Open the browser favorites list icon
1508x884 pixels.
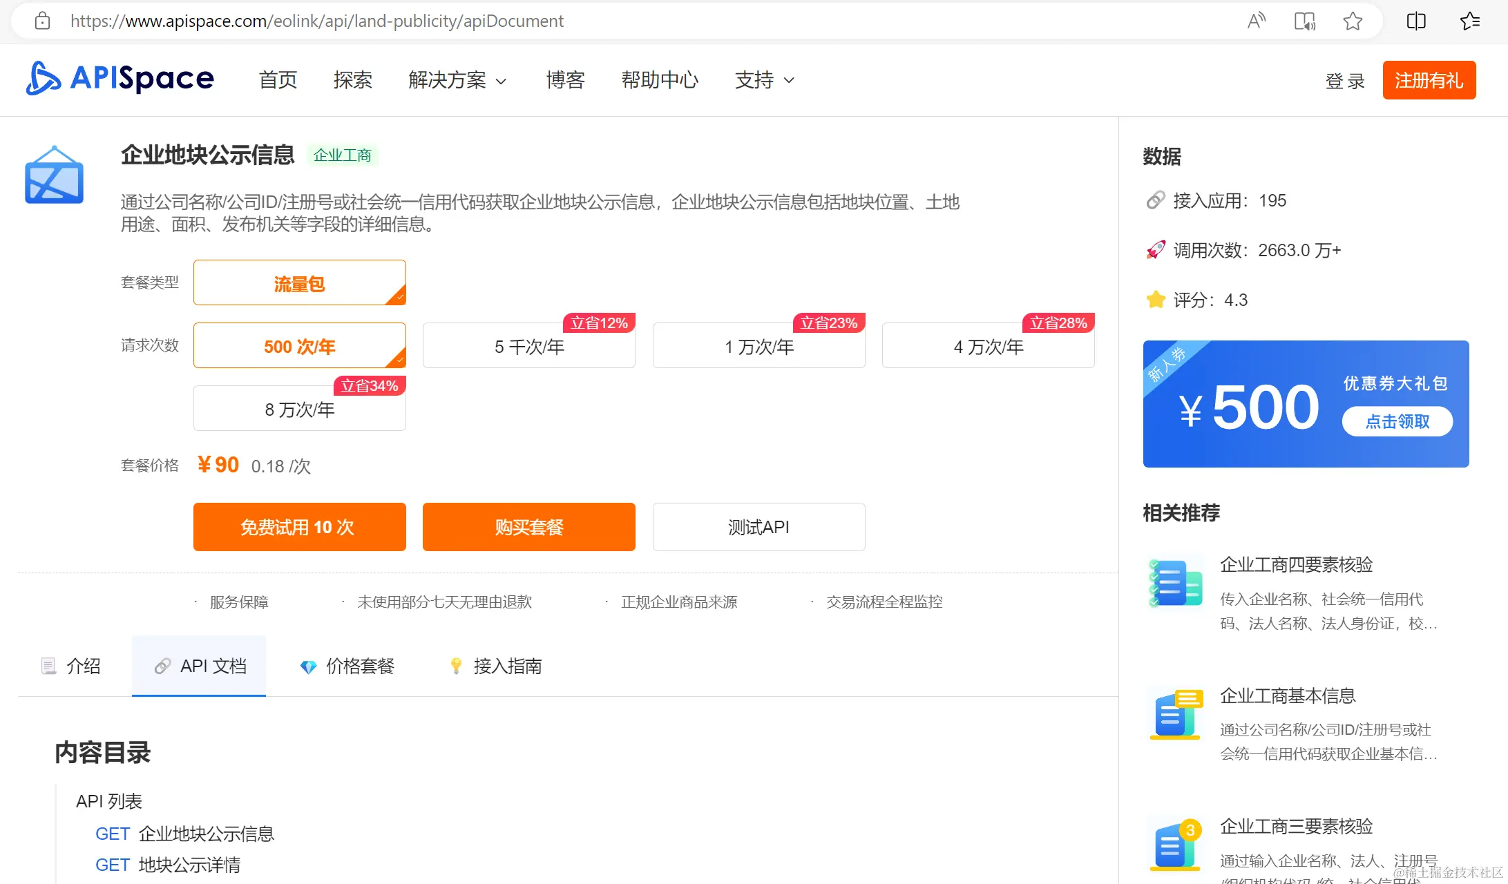1469,21
